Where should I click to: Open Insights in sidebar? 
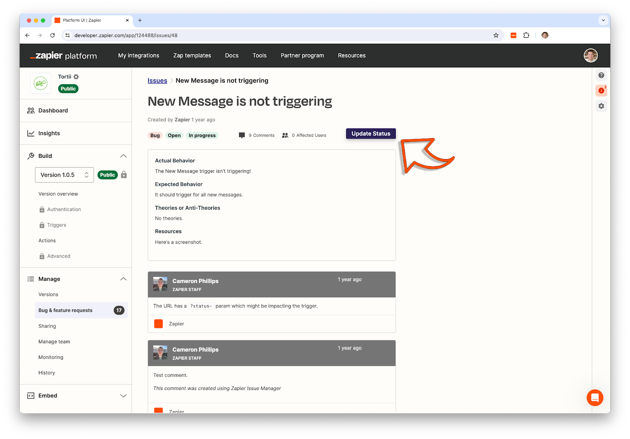(x=49, y=133)
